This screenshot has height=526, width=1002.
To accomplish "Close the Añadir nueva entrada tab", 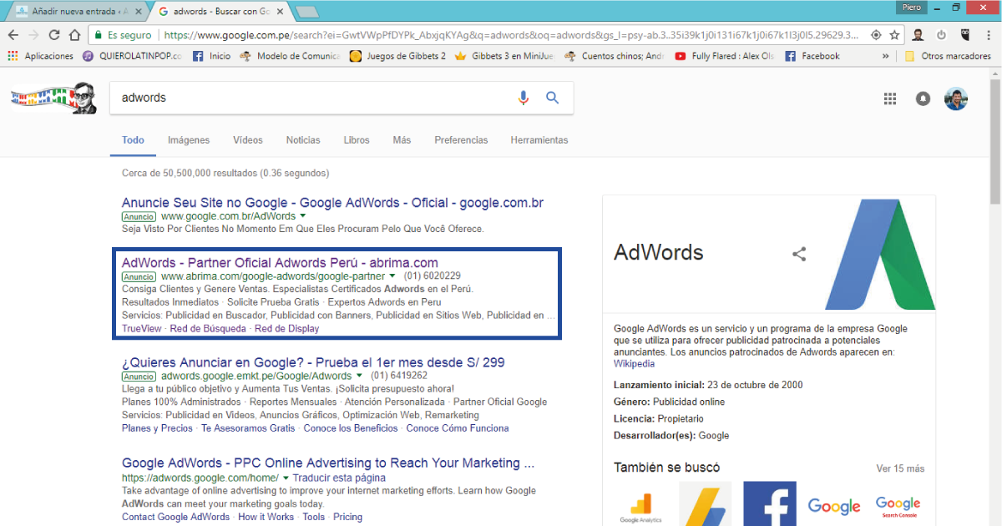I will tap(139, 12).
